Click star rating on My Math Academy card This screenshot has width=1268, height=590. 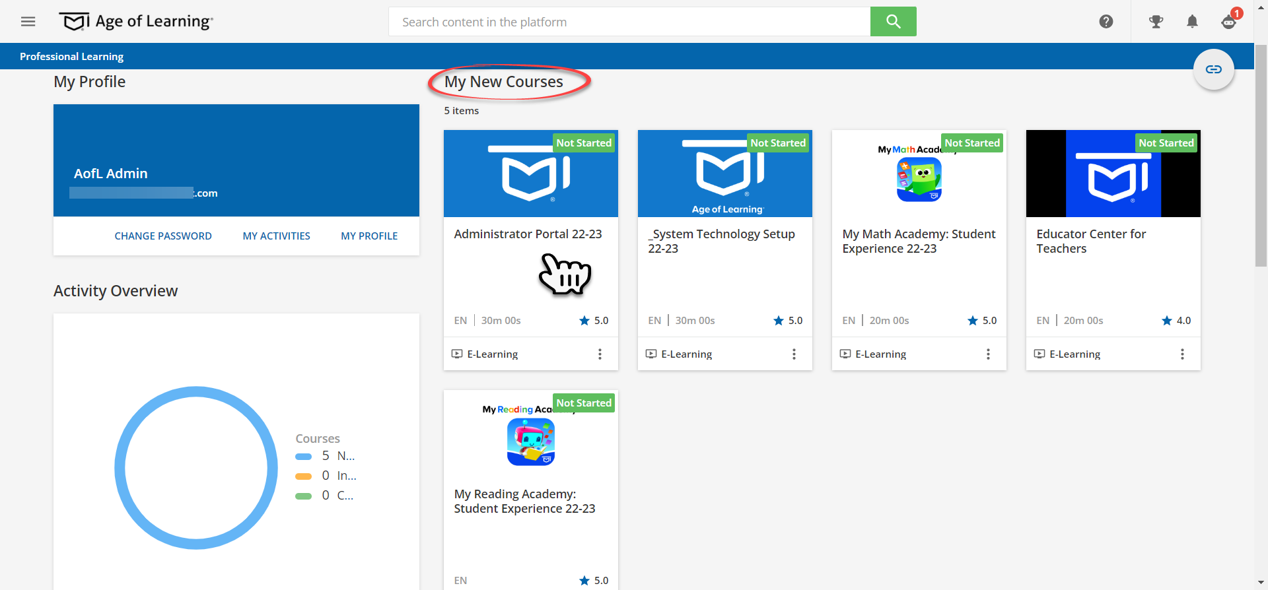click(982, 321)
